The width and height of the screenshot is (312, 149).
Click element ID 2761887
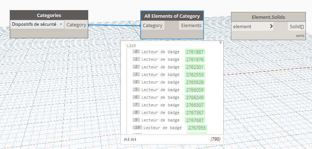[x=195, y=52]
